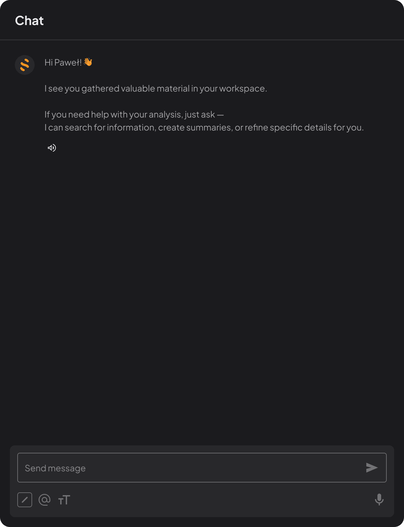Select the "Hi Paweł!" greeting text
The width and height of the screenshot is (404, 527).
(x=63, y=62)
